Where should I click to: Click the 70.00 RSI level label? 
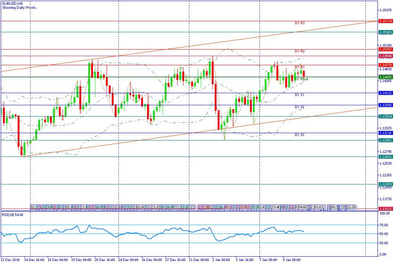point(384,225)
